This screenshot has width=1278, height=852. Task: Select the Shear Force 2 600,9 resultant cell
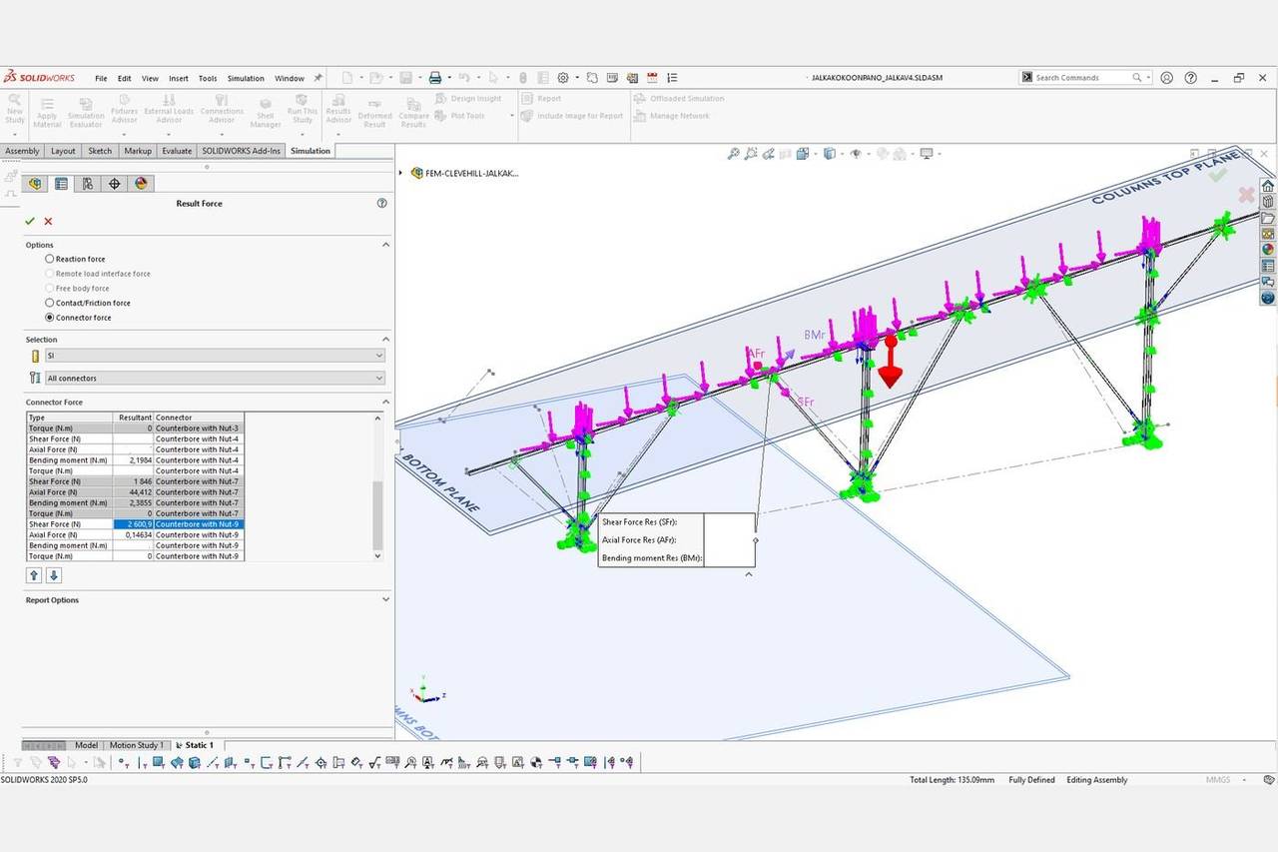tap(133, 524)
